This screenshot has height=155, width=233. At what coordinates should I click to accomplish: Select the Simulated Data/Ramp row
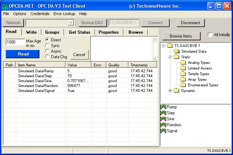pyautogui.click(x=80, y=71)
